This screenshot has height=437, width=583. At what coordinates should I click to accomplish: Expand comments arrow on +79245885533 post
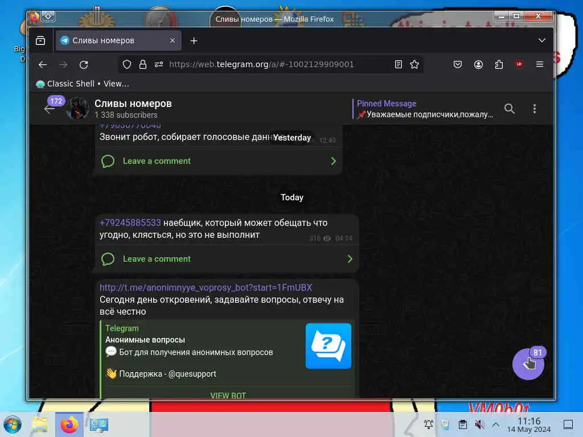click(x=350, y=259)
